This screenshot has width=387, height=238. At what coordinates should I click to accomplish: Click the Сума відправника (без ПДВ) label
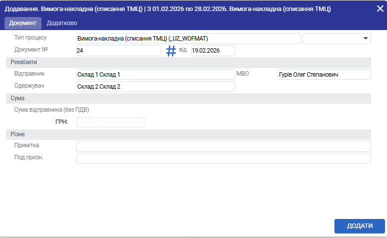point(52,110)
